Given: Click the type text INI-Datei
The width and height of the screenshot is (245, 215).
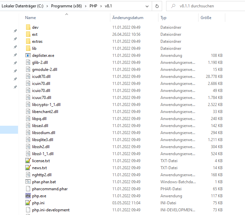Looking at the screenshot, I should 168,203.
